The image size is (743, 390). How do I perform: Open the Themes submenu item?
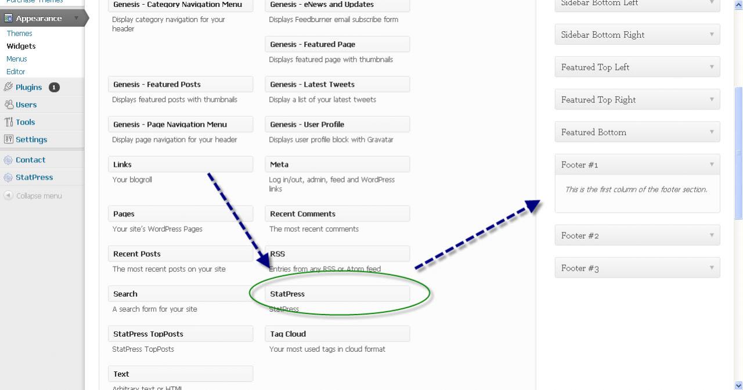(20, 34)
